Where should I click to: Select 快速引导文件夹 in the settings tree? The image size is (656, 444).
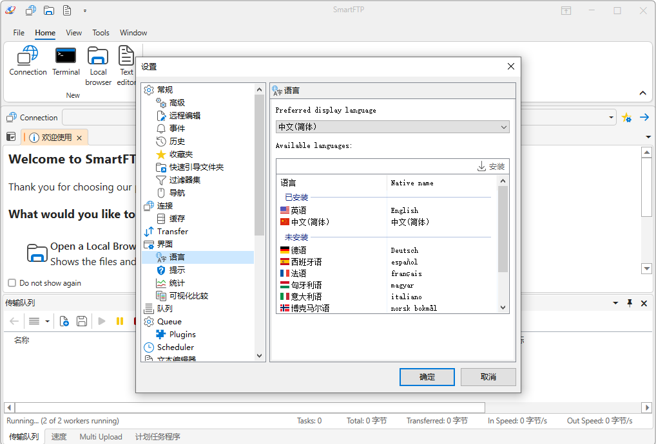click(x=196, y=167)
